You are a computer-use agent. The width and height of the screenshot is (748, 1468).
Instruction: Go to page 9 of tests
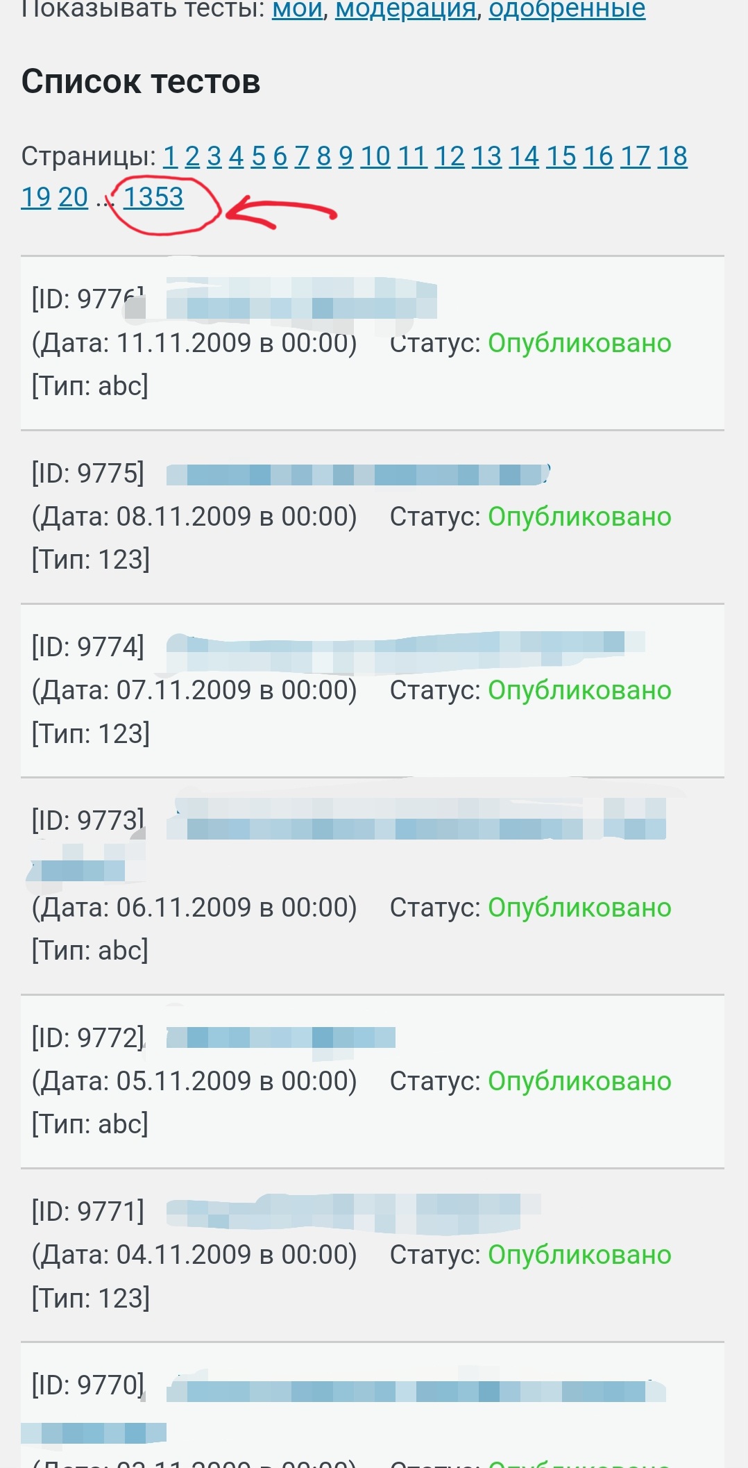346,157
